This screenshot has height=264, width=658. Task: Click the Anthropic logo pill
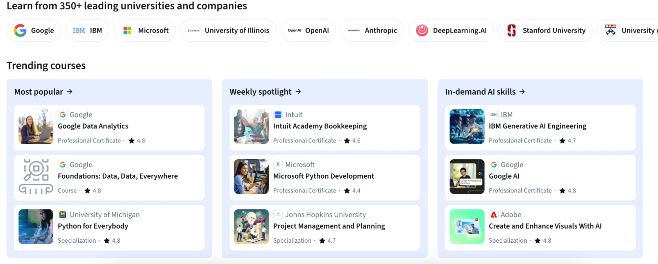[x=372, y=30]
